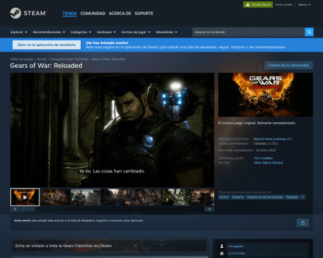Viewport: 323px width, 258px height.
Task: Expand the Formas de jugar dropdown
Action: pos(136,32)
